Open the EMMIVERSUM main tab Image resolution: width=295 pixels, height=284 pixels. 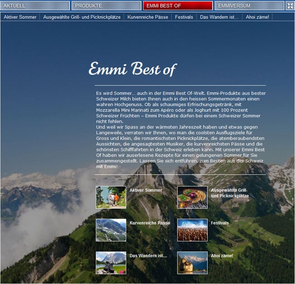[249, 5]
